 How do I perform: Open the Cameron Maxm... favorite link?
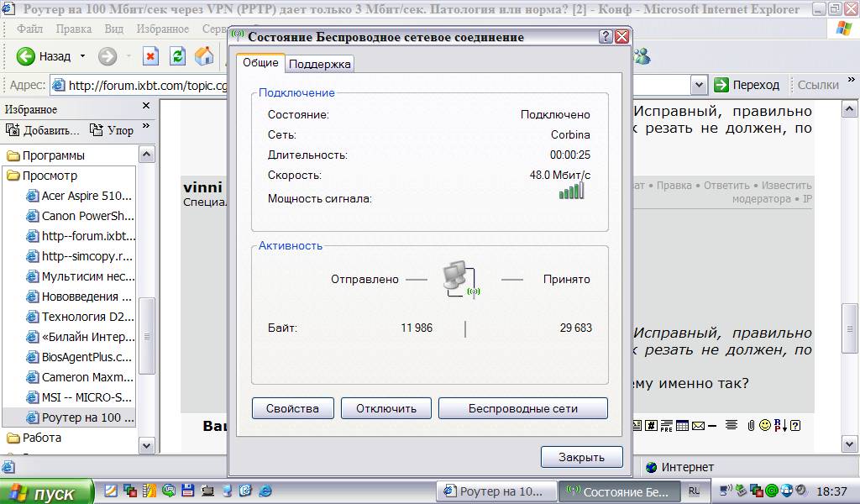coord(87,377)
